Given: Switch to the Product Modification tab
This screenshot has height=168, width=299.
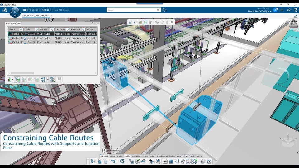Looking at the screenshot, I should [166, 156].
